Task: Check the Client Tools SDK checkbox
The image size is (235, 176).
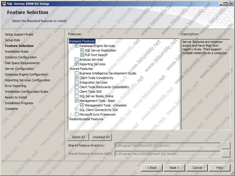Action: (x=77, y=92)
